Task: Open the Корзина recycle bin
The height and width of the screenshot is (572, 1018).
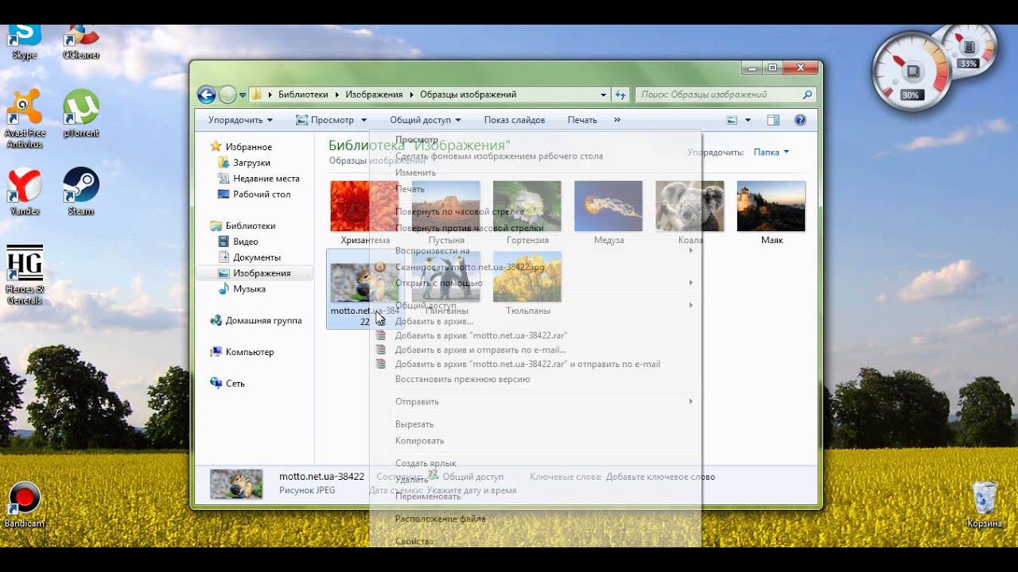Action: pos(985,504)
